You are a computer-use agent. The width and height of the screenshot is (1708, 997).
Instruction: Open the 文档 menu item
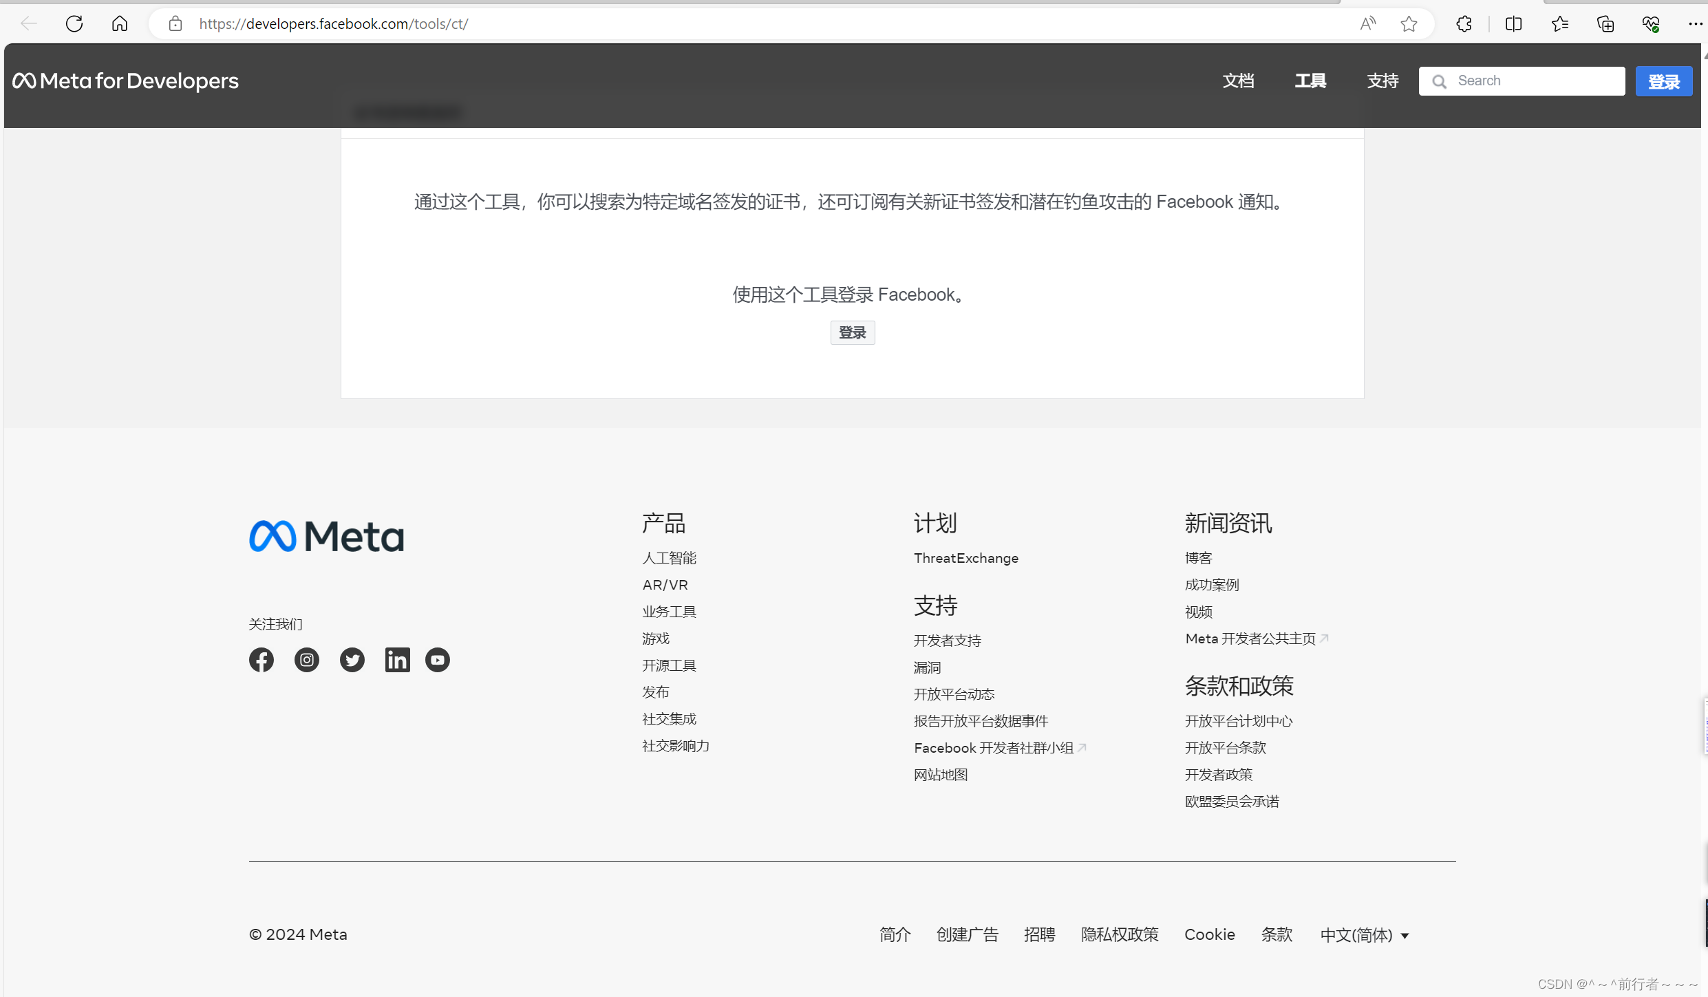point(1239,81)
